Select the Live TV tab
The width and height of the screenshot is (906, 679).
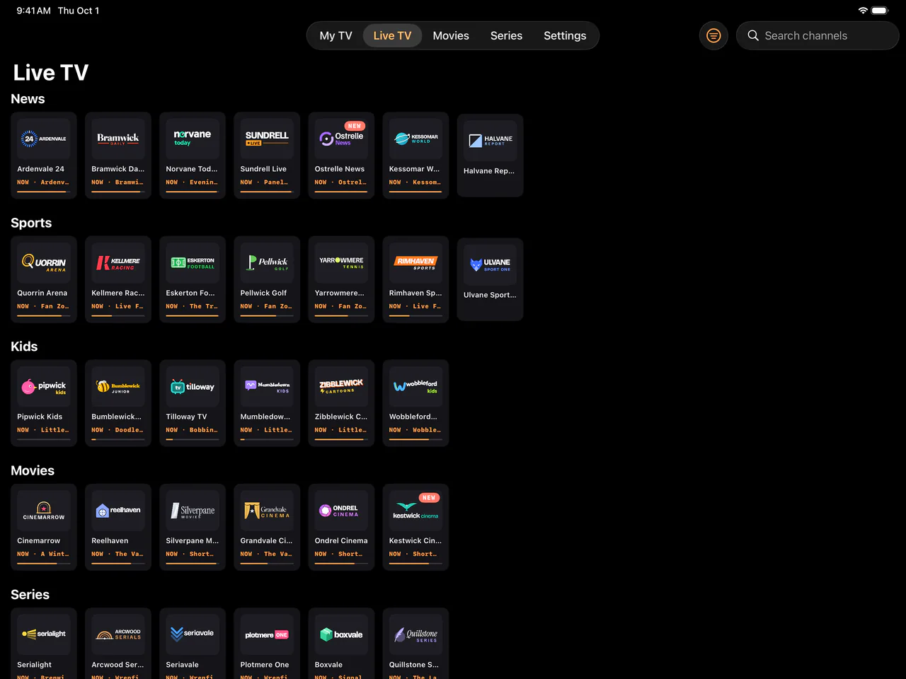[x=392, y=35]
